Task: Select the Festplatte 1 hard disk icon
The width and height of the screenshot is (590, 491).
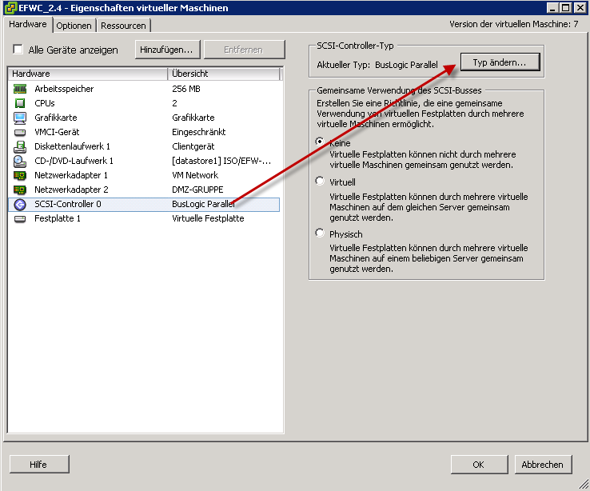Action: (x=20, y=218)
